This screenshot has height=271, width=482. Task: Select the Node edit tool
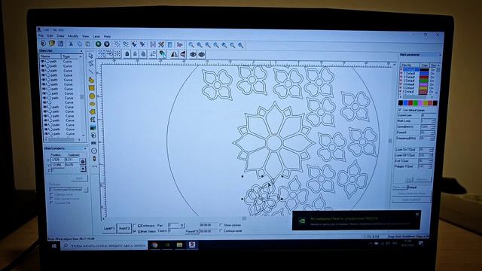click(91, 63)
